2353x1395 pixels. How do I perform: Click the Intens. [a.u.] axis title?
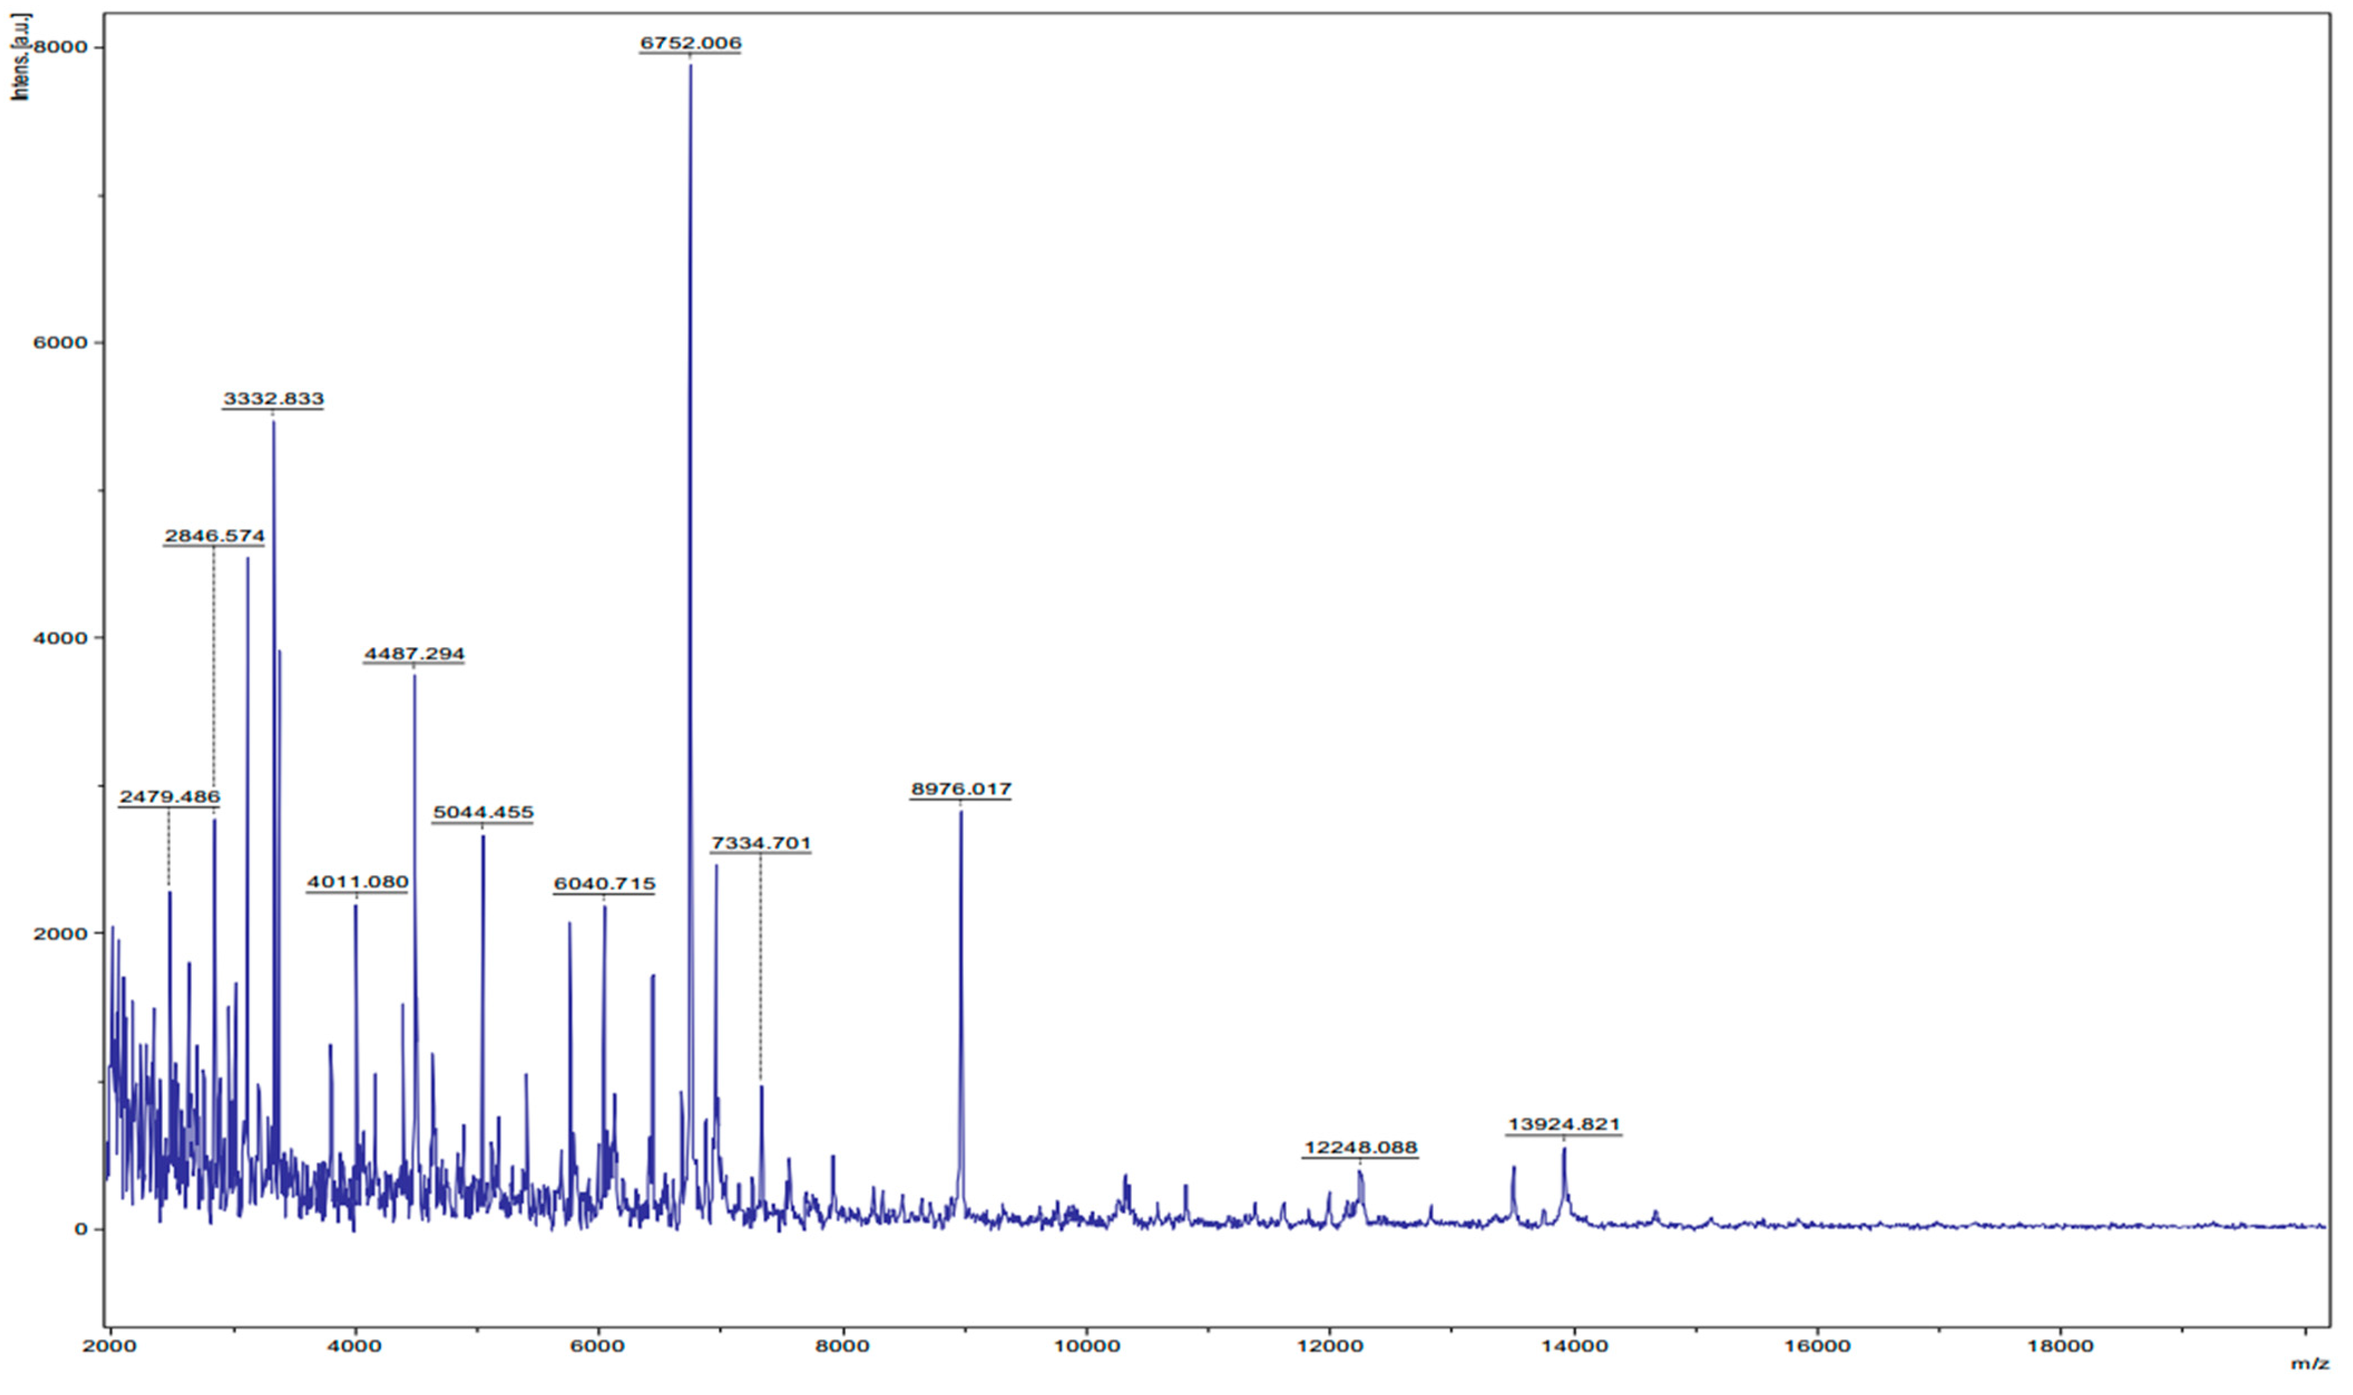coord(21,58)
